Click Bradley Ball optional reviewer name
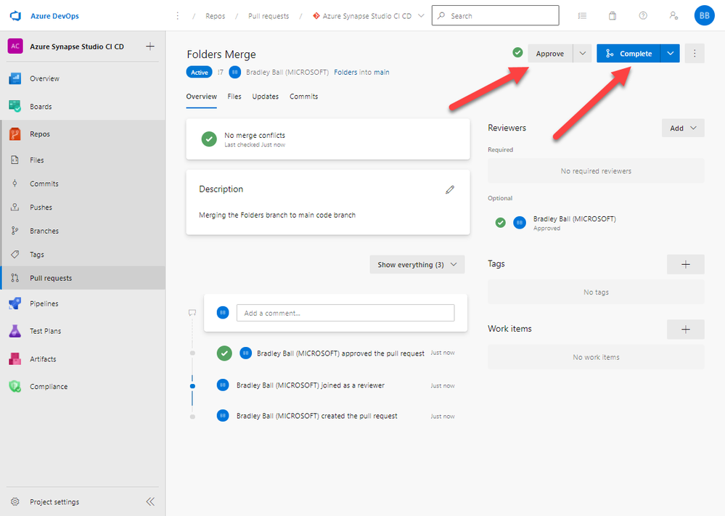 coord(574,218)
